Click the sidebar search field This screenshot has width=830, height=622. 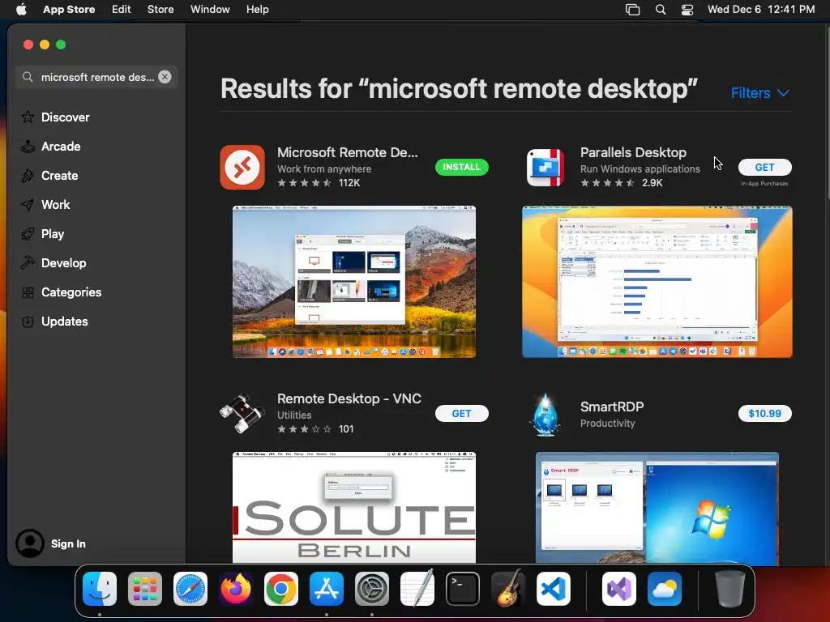pos(97,77)
